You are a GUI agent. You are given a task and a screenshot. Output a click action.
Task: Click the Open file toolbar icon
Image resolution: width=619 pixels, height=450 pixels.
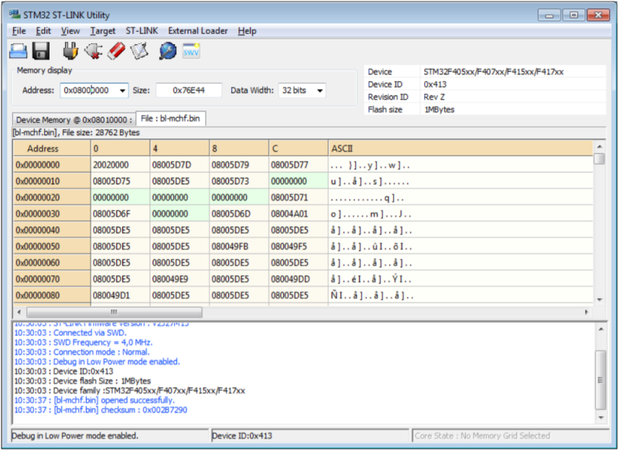(x=19, y=51)
